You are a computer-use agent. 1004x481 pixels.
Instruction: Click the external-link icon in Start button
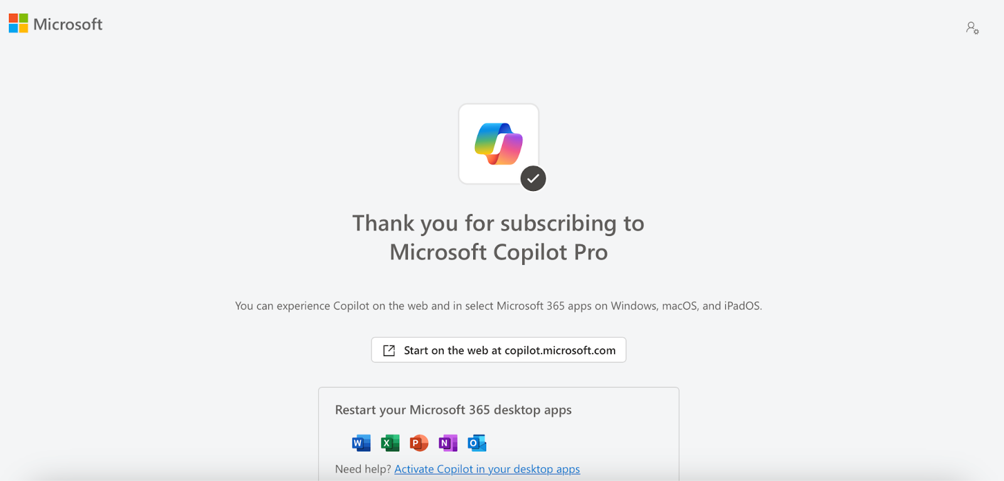pos(389,350)
